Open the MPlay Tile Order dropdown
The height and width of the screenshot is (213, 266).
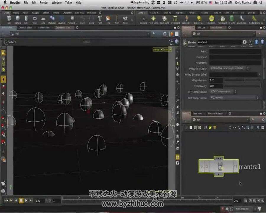[229, 68]
